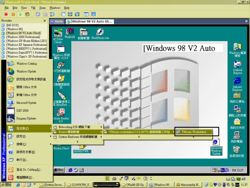250x188 pixels.
Task: Click the Full Screen toolbar icon
Action: pos(70,14)
